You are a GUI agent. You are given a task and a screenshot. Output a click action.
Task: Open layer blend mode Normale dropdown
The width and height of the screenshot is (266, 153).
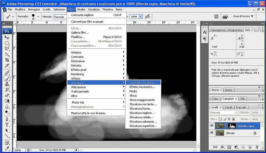(224, 113)
